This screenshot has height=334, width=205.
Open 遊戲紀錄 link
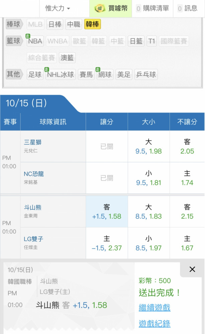pos(155,323)
